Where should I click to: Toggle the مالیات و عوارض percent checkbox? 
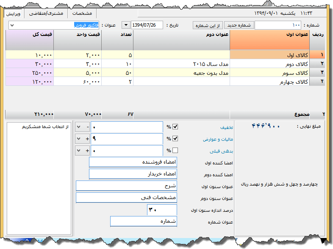pyautogui.click(x=175, y=139)
